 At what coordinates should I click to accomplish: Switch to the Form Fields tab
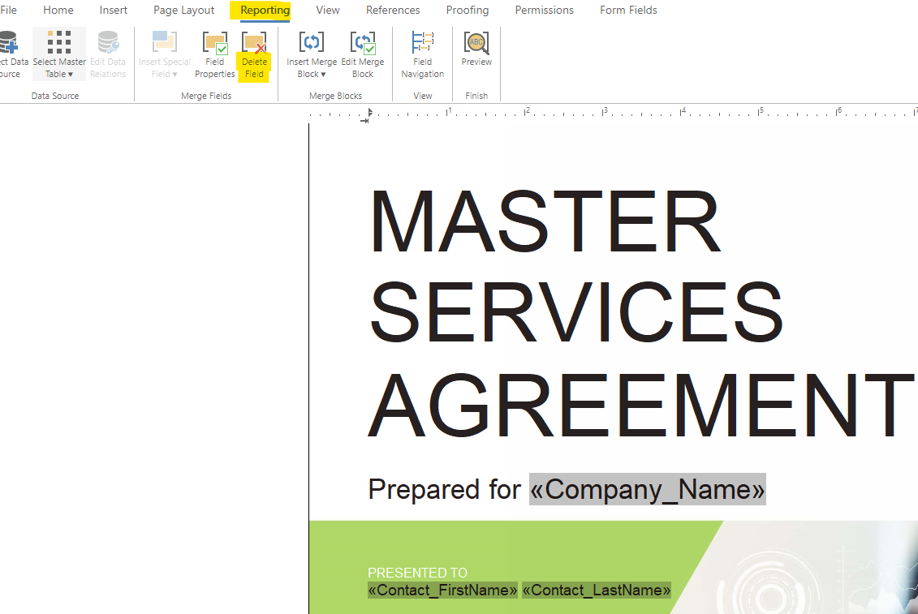click(x=628, y=10)
